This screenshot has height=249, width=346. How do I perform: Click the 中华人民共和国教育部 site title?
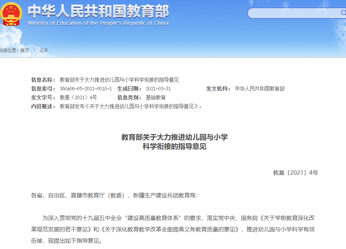(x=99, y=11)
